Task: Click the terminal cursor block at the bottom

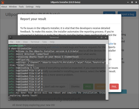Action: (9, 98)
